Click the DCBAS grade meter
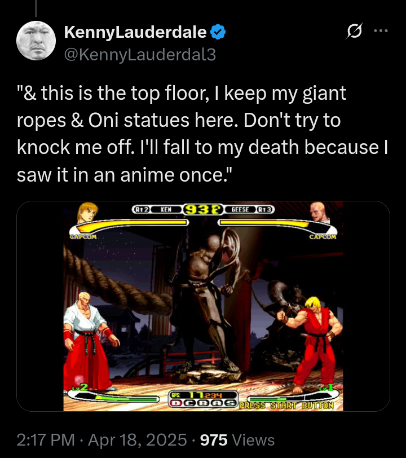This screenshot has width=406, height=458. pos(204,403)
